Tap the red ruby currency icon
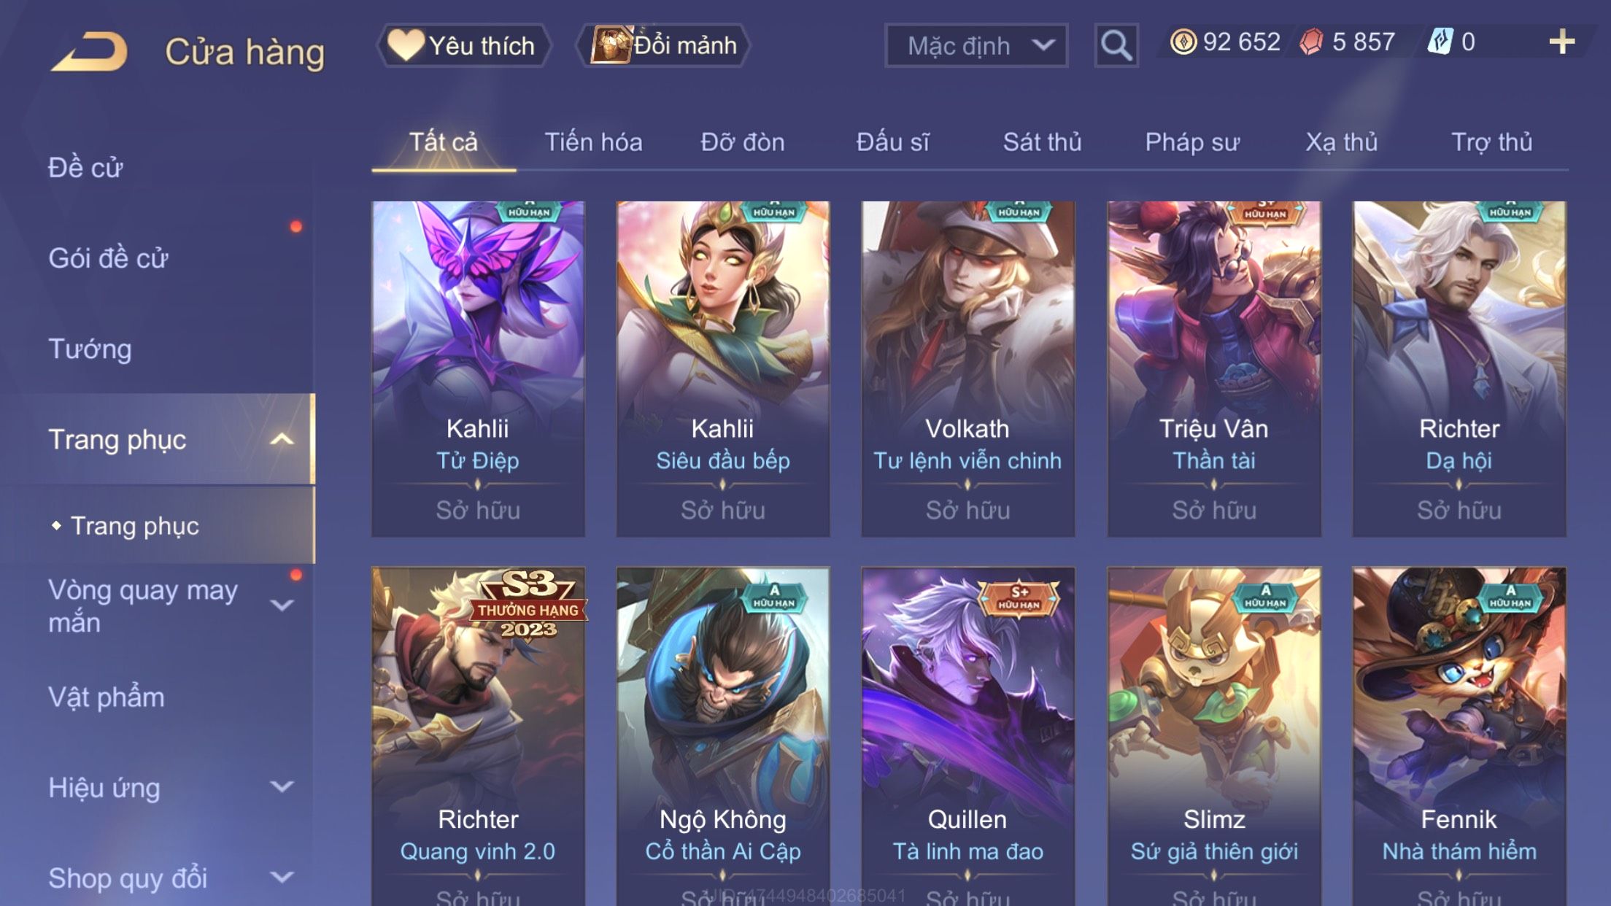The width and height of the screenshot is (1611, 906). tap(1311, 42)
